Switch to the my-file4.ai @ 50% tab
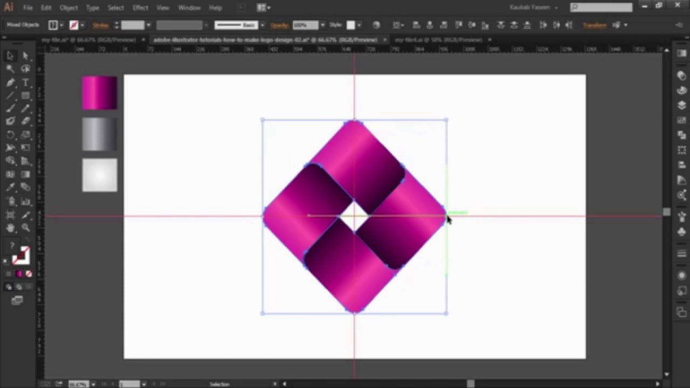This screenshot has height=388, width=690. tap(439, 40)
